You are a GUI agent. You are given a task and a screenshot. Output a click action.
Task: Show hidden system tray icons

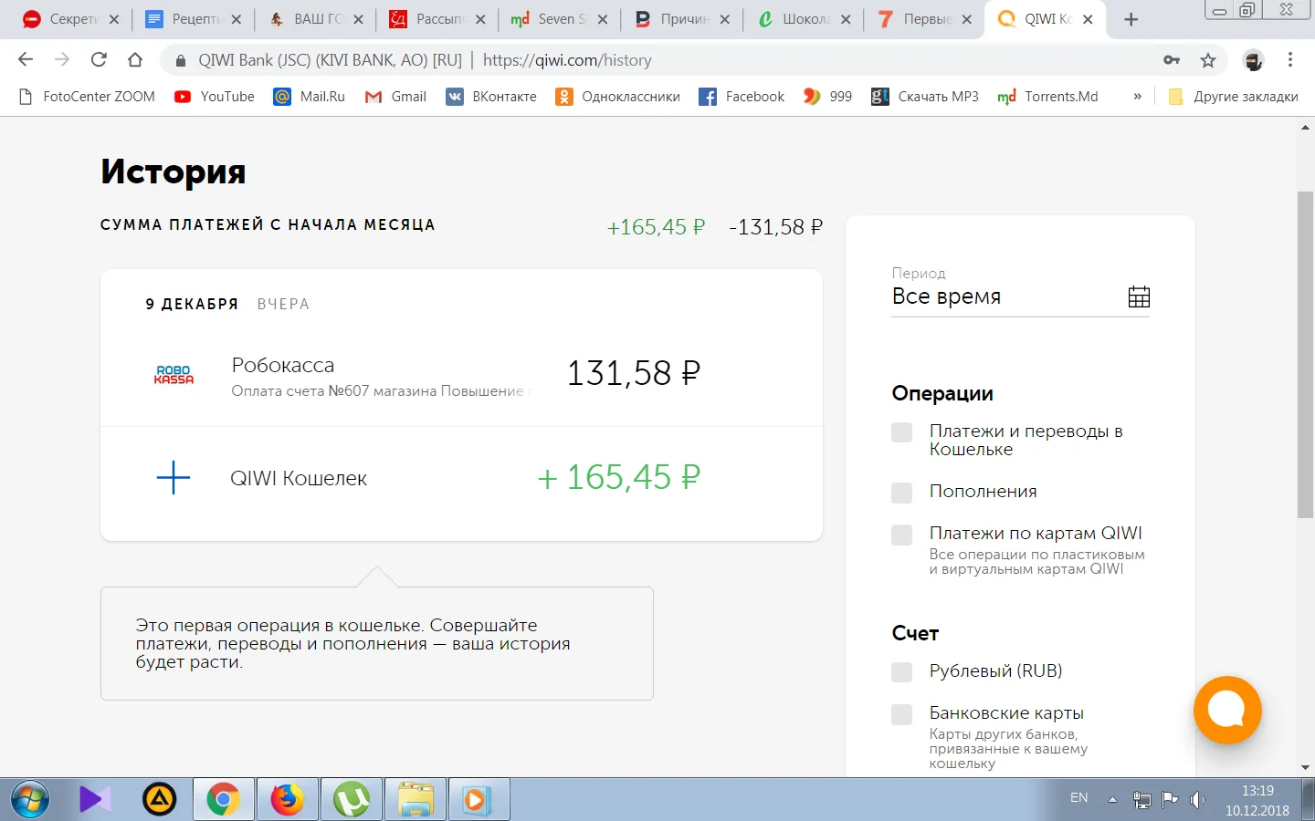[x=1112, y=800]
